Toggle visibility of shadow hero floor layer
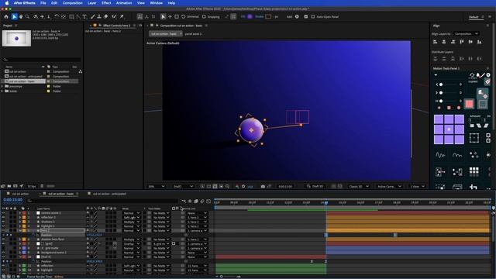The image size is (496, 279). coord(3,239)
